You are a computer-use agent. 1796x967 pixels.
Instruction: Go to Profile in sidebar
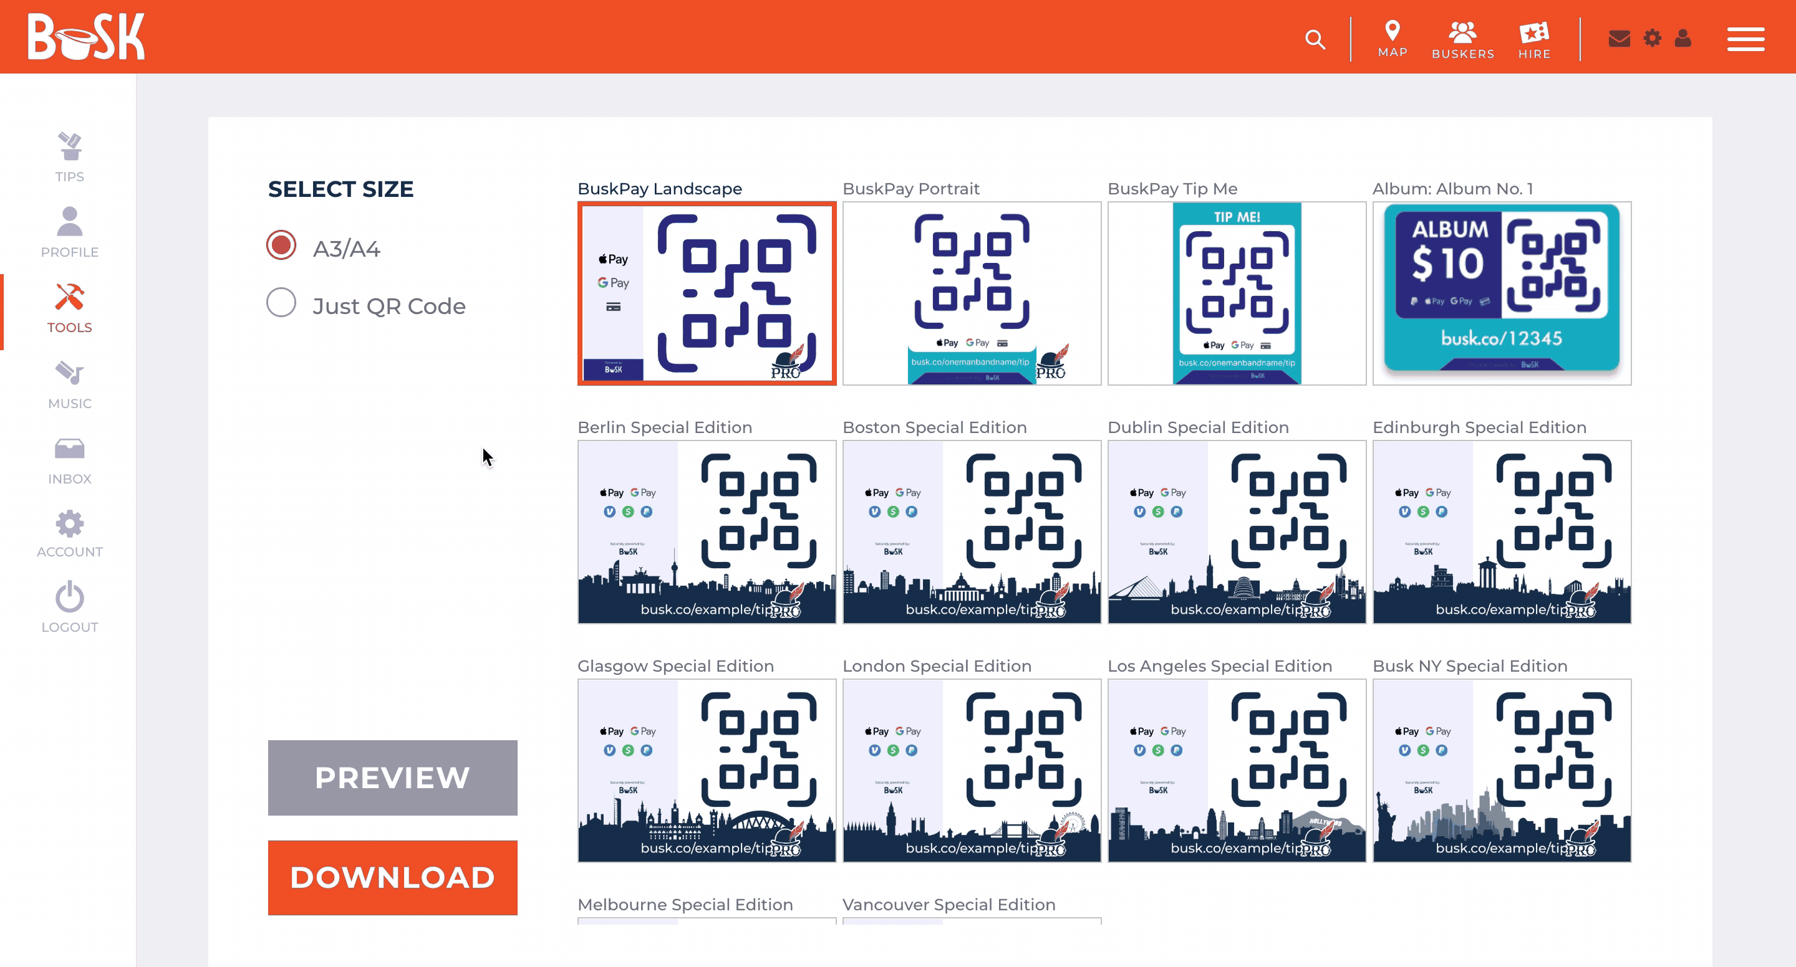tap(69, 232)
